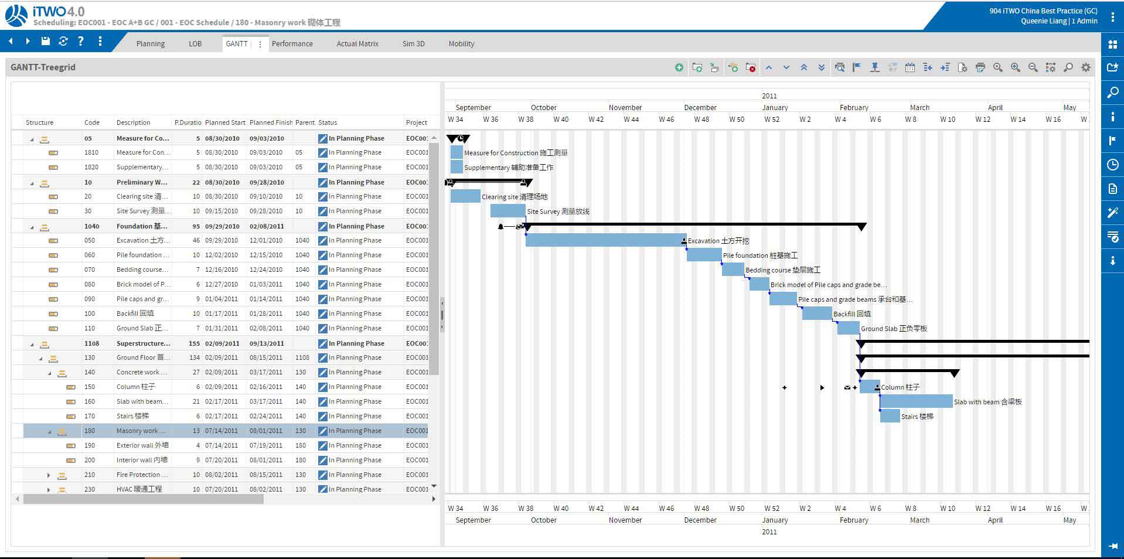
Task: Open the help question mark icon
Action: pos(81,41)
